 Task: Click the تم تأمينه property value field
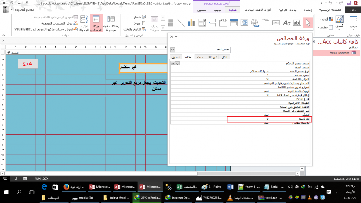pyautogui.click(x=220, y=119)
